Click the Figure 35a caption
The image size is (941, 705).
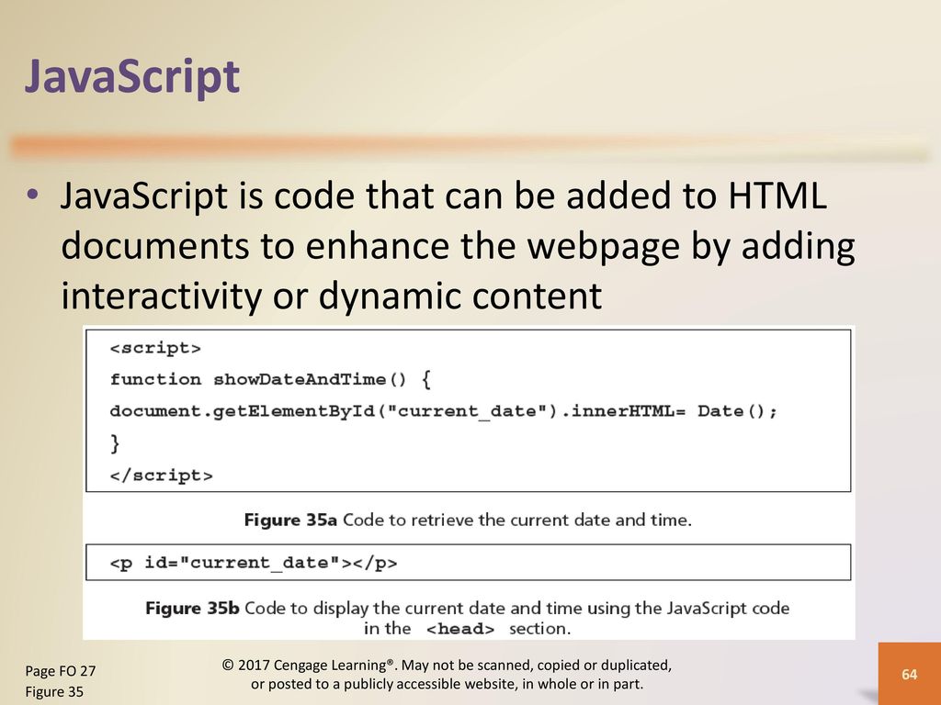pyautogui.click(x=468, y=520)
